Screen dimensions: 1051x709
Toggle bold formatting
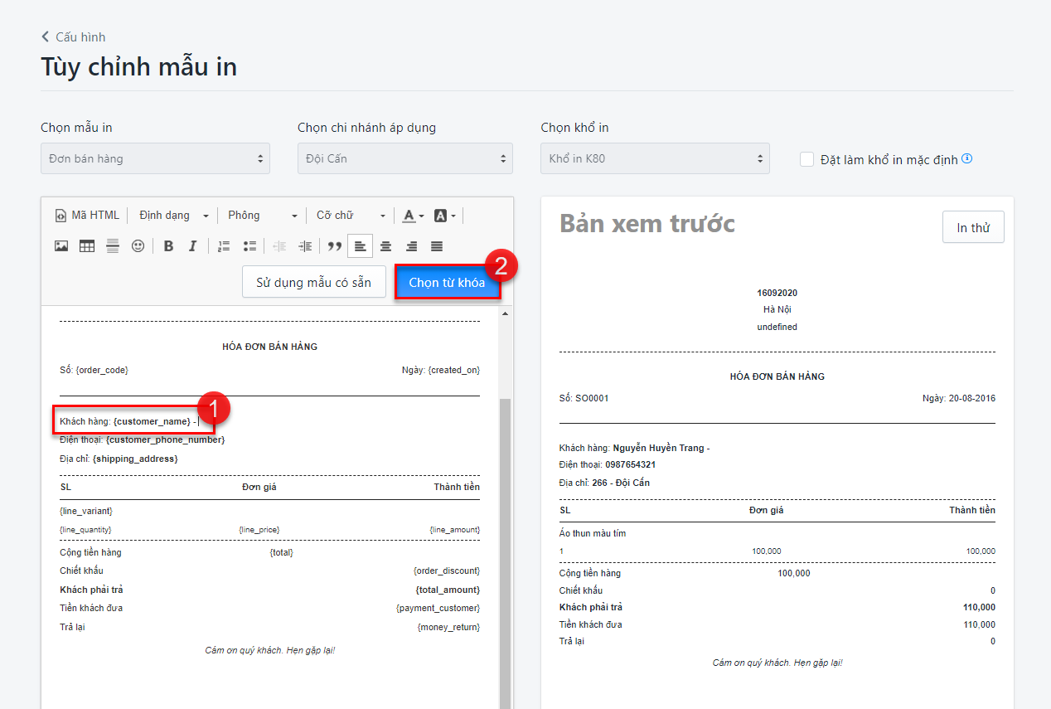point(168,246)
